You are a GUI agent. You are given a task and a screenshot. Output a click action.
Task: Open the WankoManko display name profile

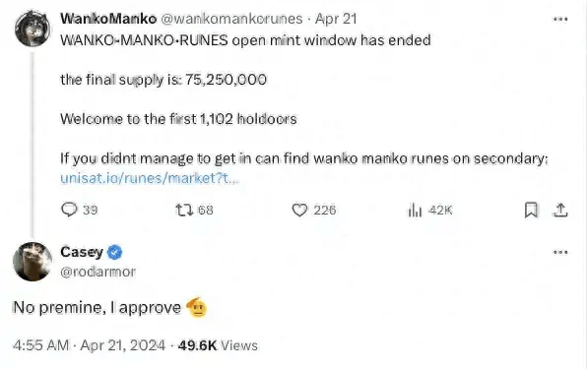pos(108,19)
